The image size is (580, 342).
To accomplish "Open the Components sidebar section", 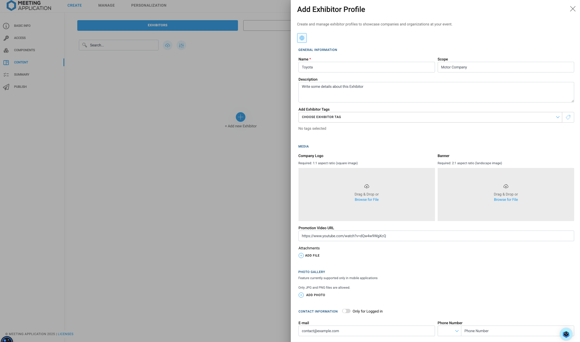I will click(24, 50).
